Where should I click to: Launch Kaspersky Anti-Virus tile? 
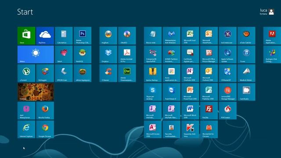point(190,129)
